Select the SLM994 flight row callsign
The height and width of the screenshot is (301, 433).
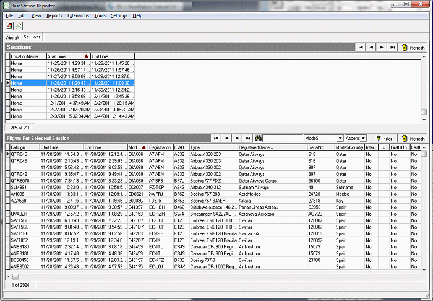pyautogui.click(x=25, y=188)
